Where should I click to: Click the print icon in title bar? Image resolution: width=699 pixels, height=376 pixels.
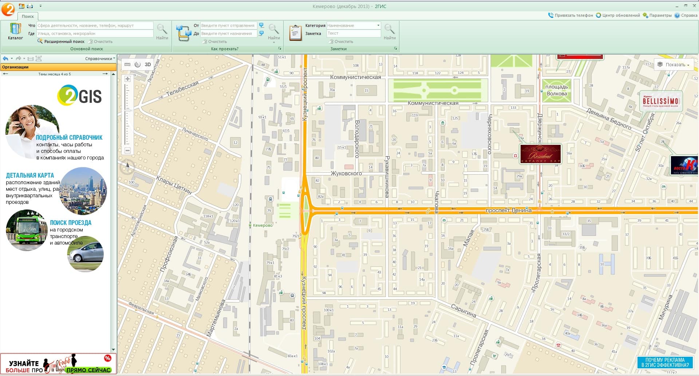[x=30, y=6]
